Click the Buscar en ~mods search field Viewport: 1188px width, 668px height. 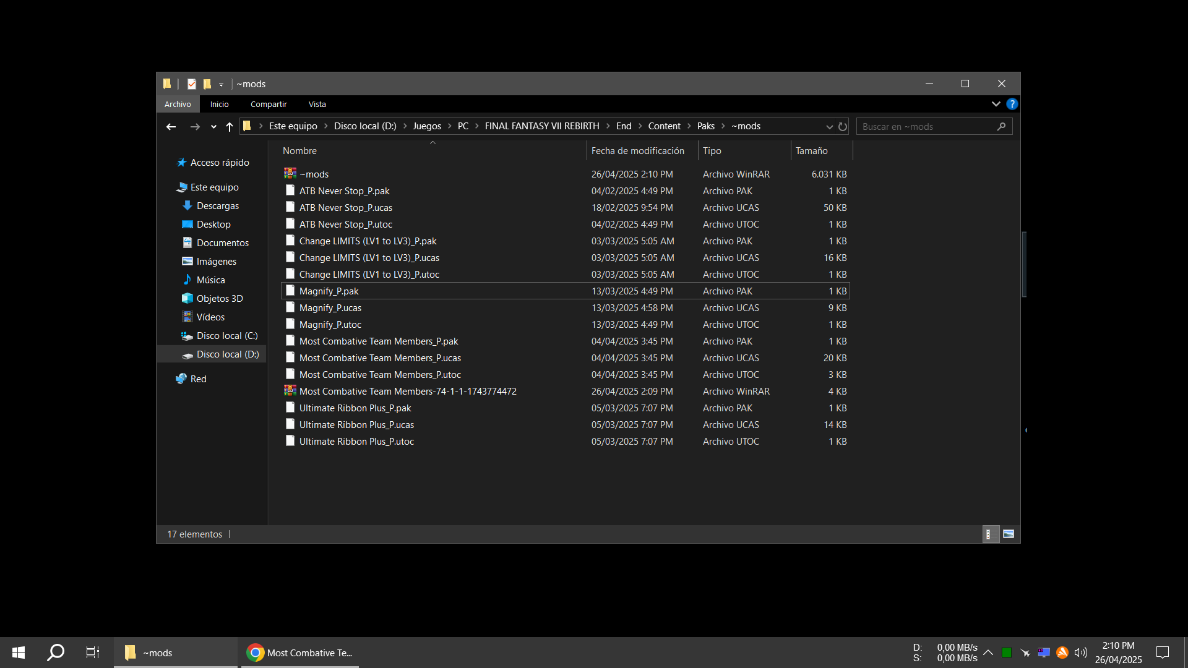coord(927,127)
